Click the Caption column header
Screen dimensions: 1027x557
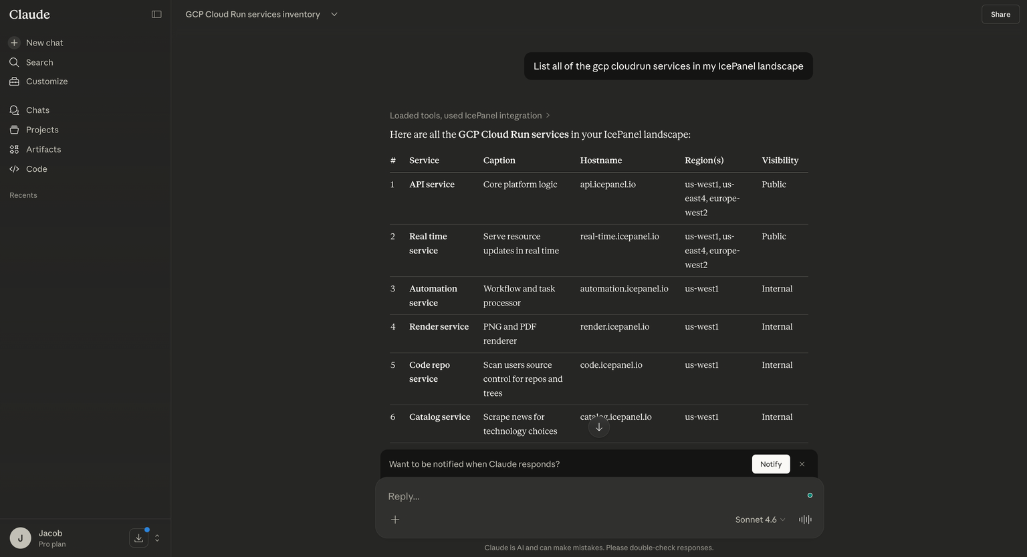[x=499, y=160]
